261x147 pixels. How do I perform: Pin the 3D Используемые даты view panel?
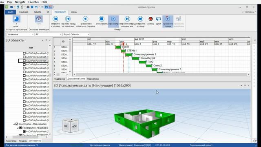click(x=245, y=85)
